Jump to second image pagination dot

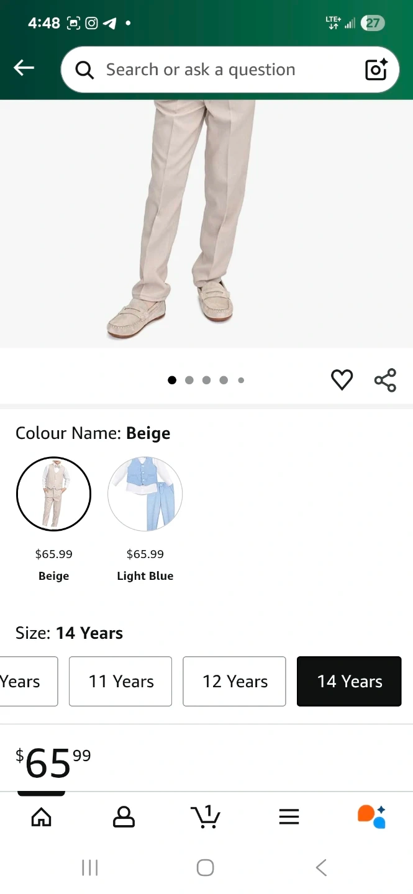(x=189, y=380)
